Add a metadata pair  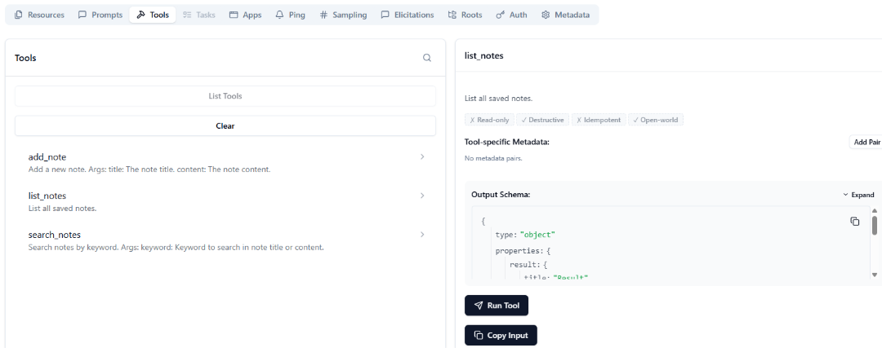pos(866,142)
